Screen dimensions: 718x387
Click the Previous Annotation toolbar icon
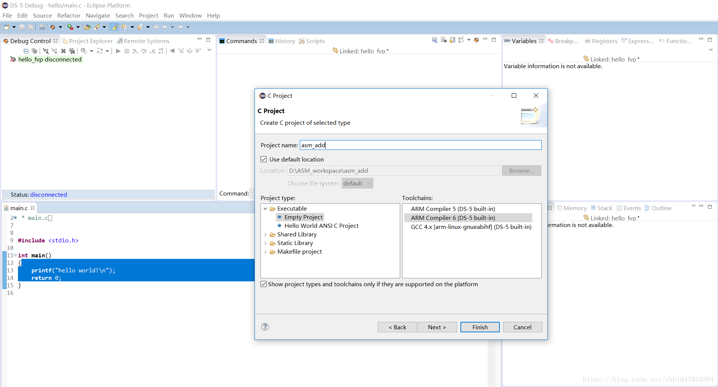coord(140,27)
